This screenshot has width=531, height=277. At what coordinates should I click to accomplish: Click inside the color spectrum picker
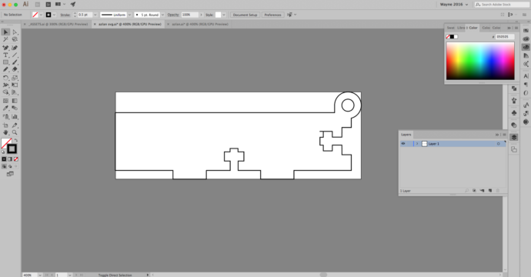(x=480, y=61)
